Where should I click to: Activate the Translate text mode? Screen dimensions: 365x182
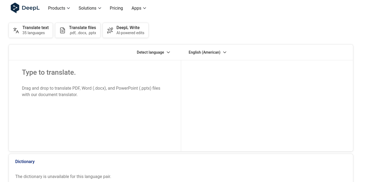click(x=30, y=30)
